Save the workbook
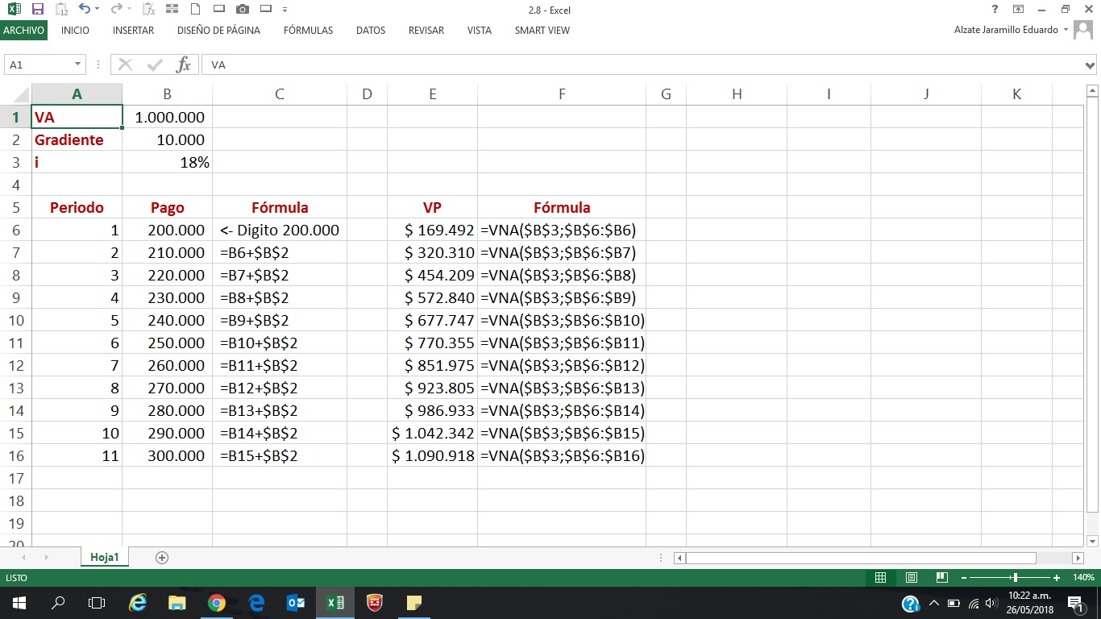Viewport: 1101px width, 619px height. [x=36, y=10]
